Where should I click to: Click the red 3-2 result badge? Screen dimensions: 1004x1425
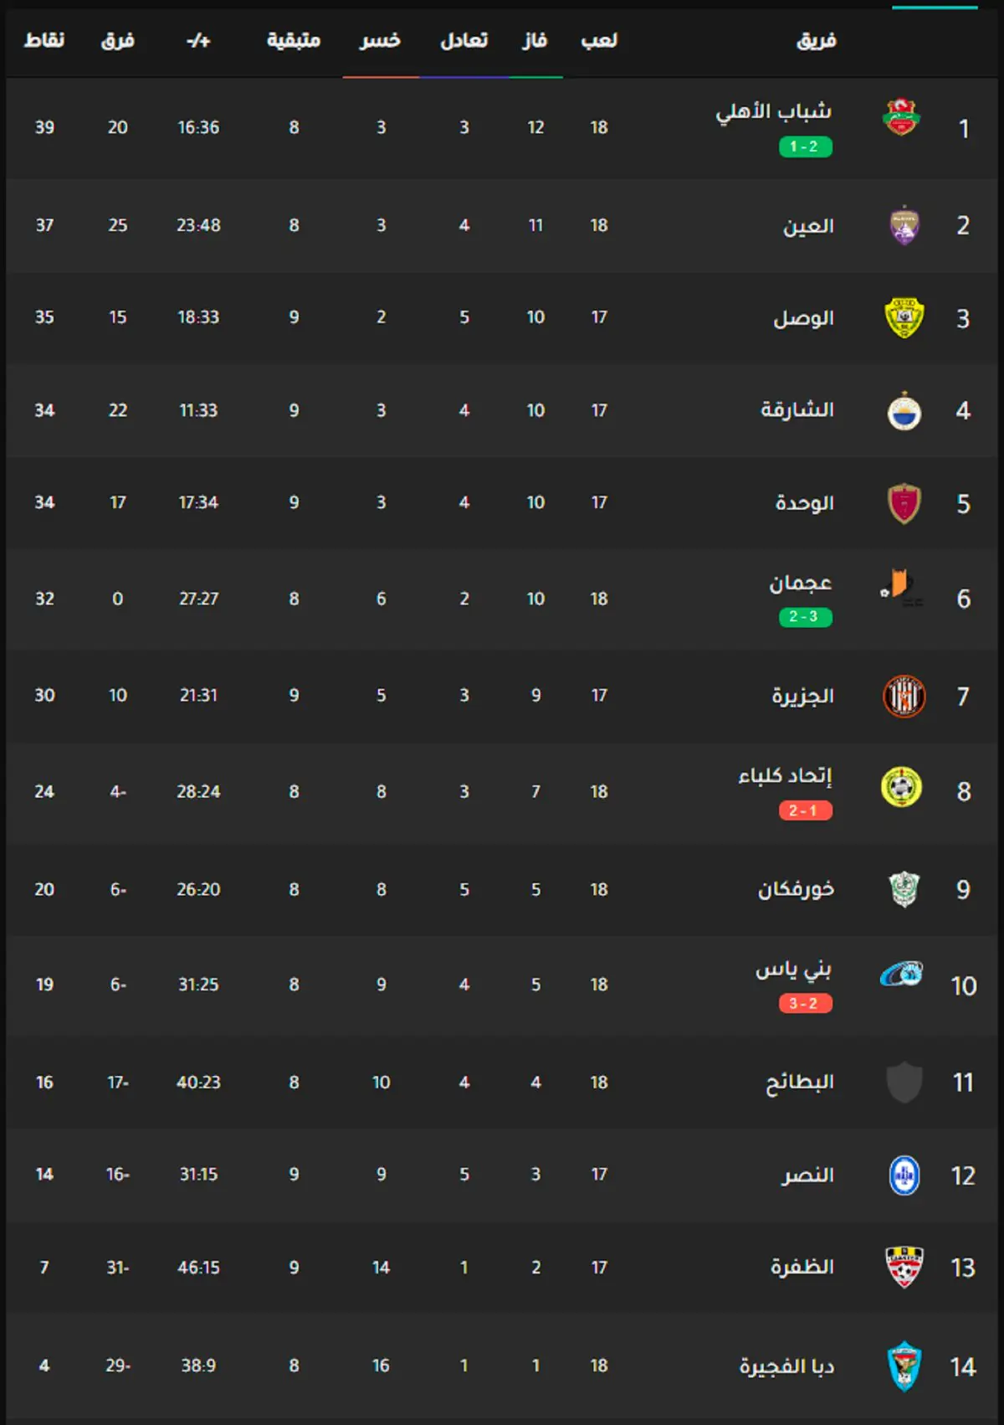[x=805, y=1003]
